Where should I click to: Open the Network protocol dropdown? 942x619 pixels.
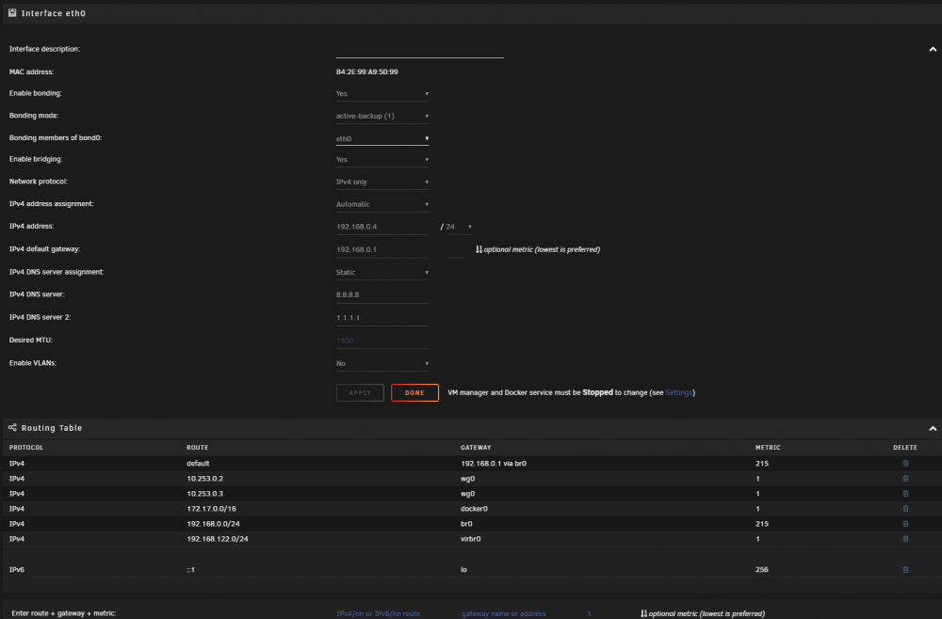[382, 182]
